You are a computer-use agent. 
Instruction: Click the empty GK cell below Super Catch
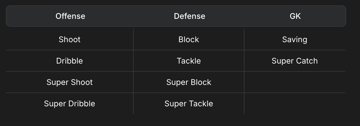coord(294,82)
